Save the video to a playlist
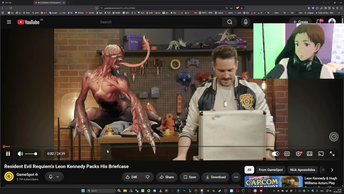Screen dimensions: 344x194 [190, 177]
